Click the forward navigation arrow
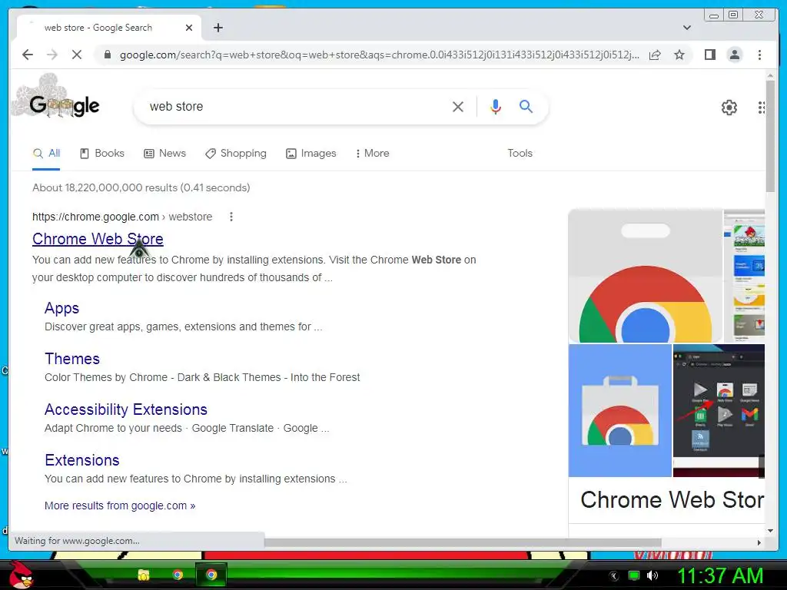This screenshot has height=590, width=787. pos(52,55)
